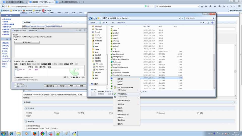Open the Explorer view options dropdown
Image resolution: width=242 pixels, height=136 pixels.
204,23
